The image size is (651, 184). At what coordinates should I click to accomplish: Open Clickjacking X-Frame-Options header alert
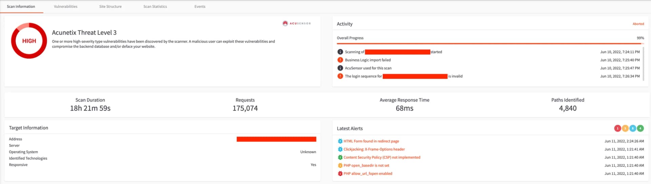(374, 149)
